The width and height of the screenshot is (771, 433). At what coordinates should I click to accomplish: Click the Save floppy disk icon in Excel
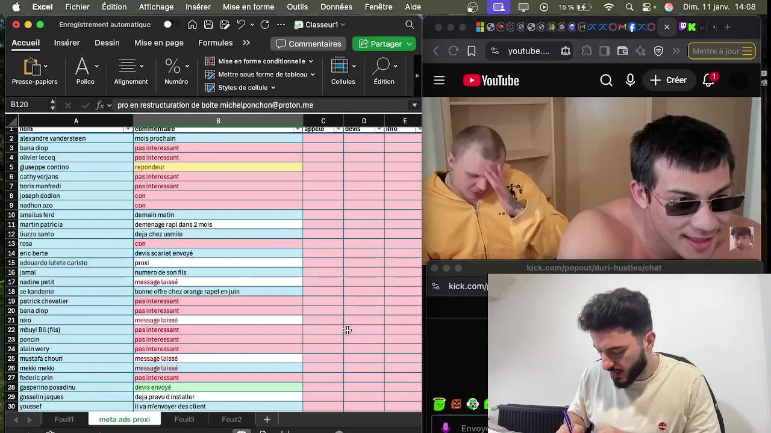click(x=208, y=25)
